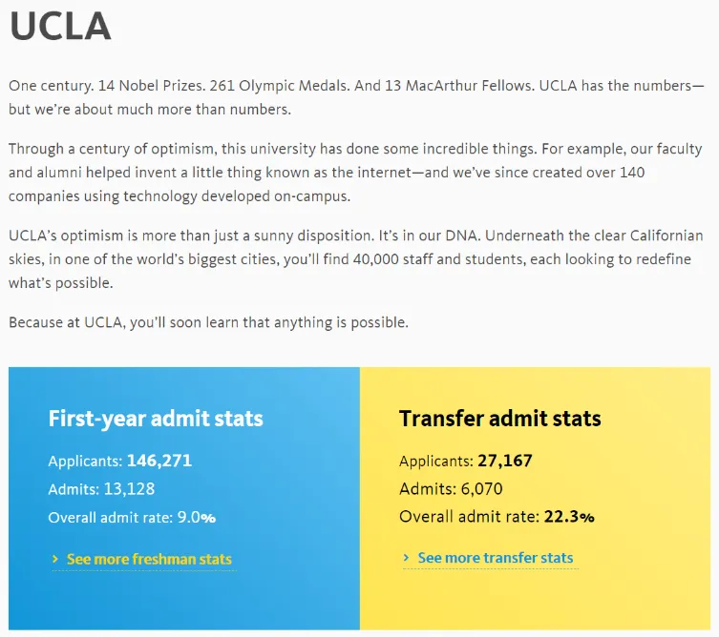This screenshot has width=719, height=637.
Task: Click the 9.0% overall admit rate
Action: click(197, 518)
